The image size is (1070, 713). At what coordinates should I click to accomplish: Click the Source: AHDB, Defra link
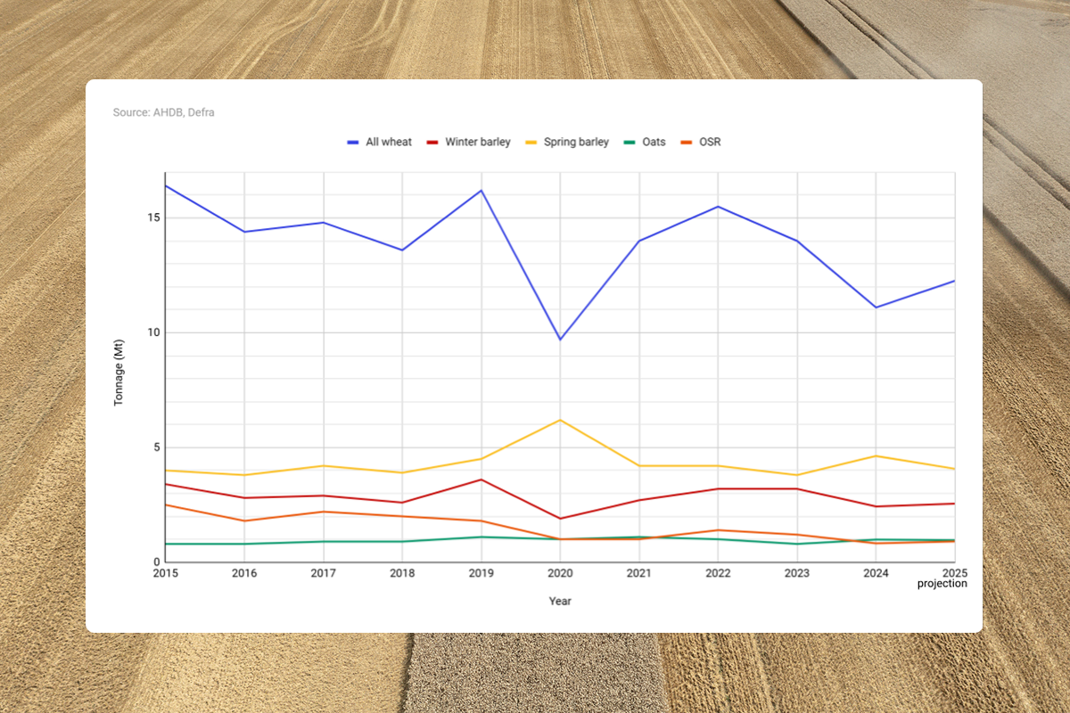pyautogui.click(x=164, y=112)
